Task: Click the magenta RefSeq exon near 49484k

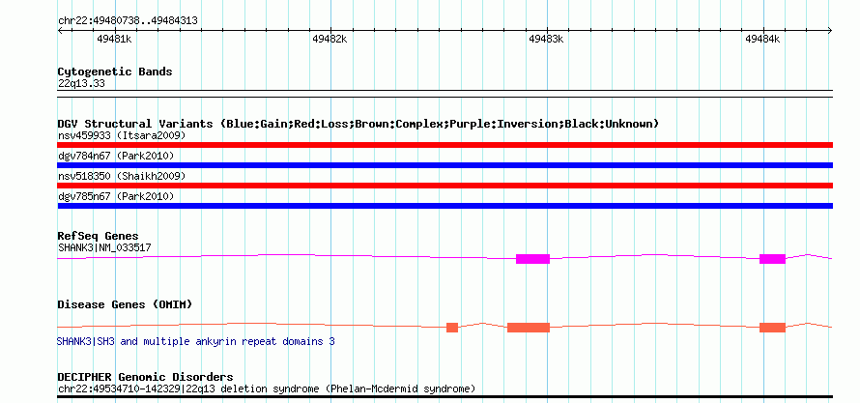Action: point(772,259)
